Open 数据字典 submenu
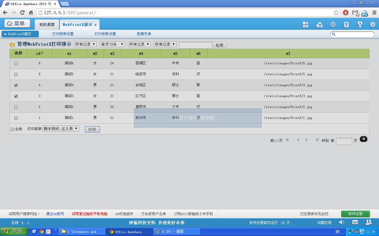Screen dimensions: 379x236 click(144, 34)
